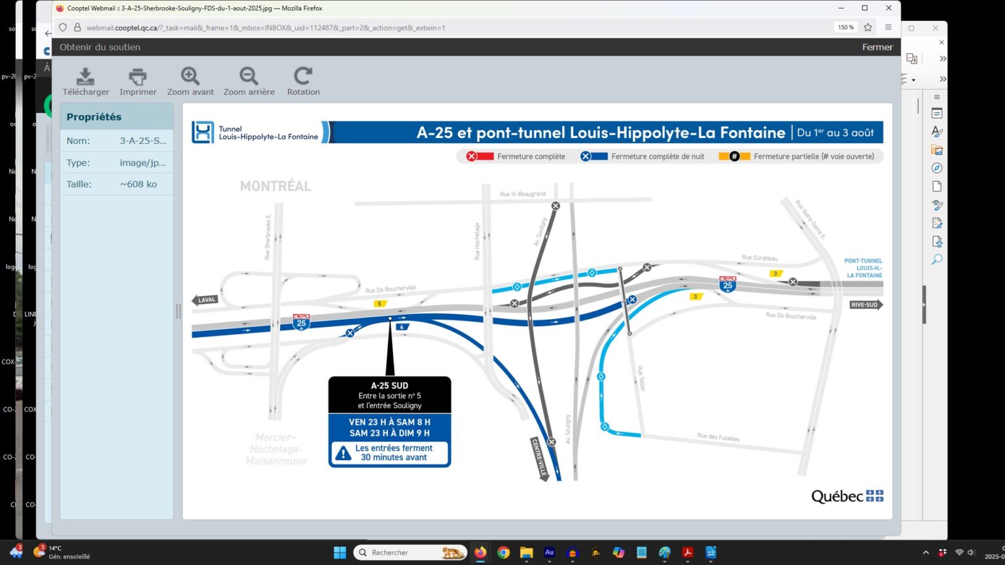Open the sidebar settings hamburger menu
The image size is (1005, 565).
(x=937, y=97)
